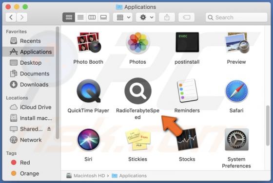Click the sidebar vertical scrollbar
The image size is (273, 183).
(x=58, y=83)
